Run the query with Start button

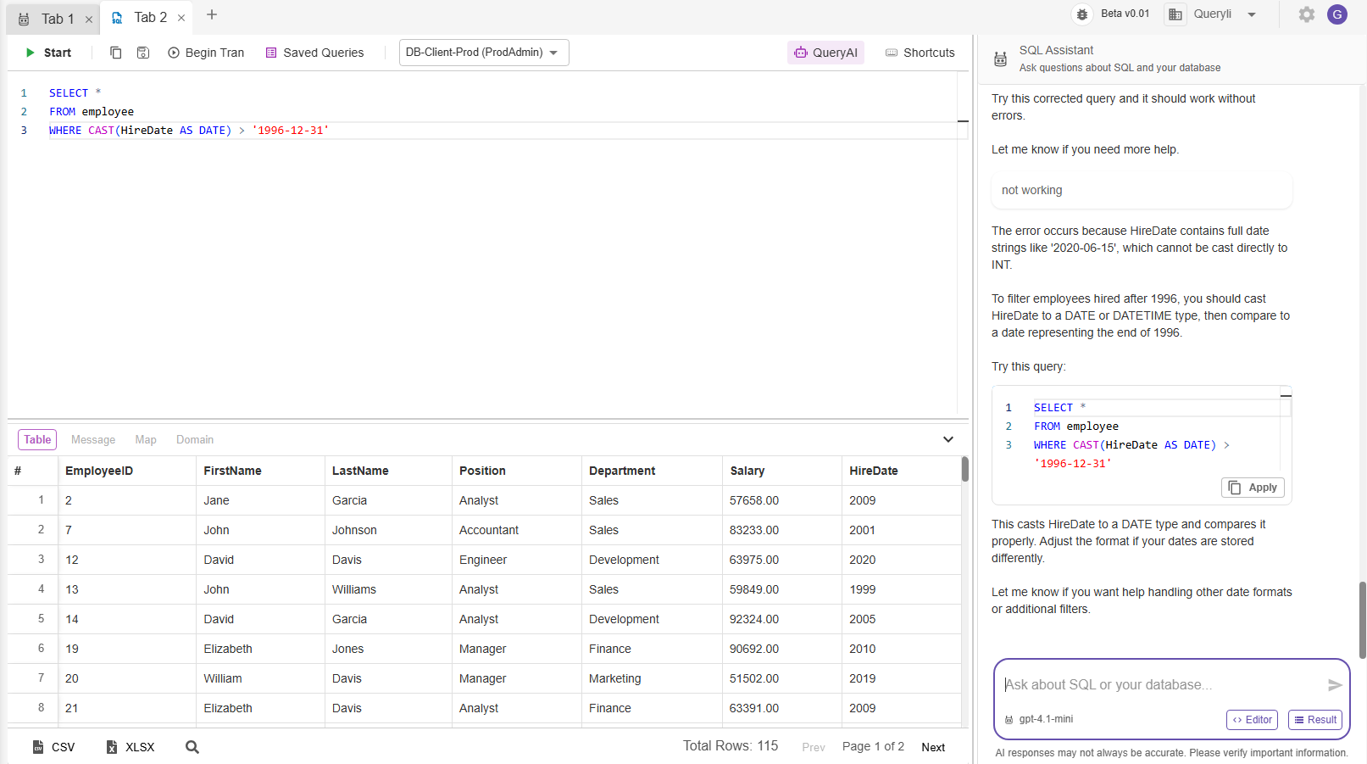tap(48, 53)
